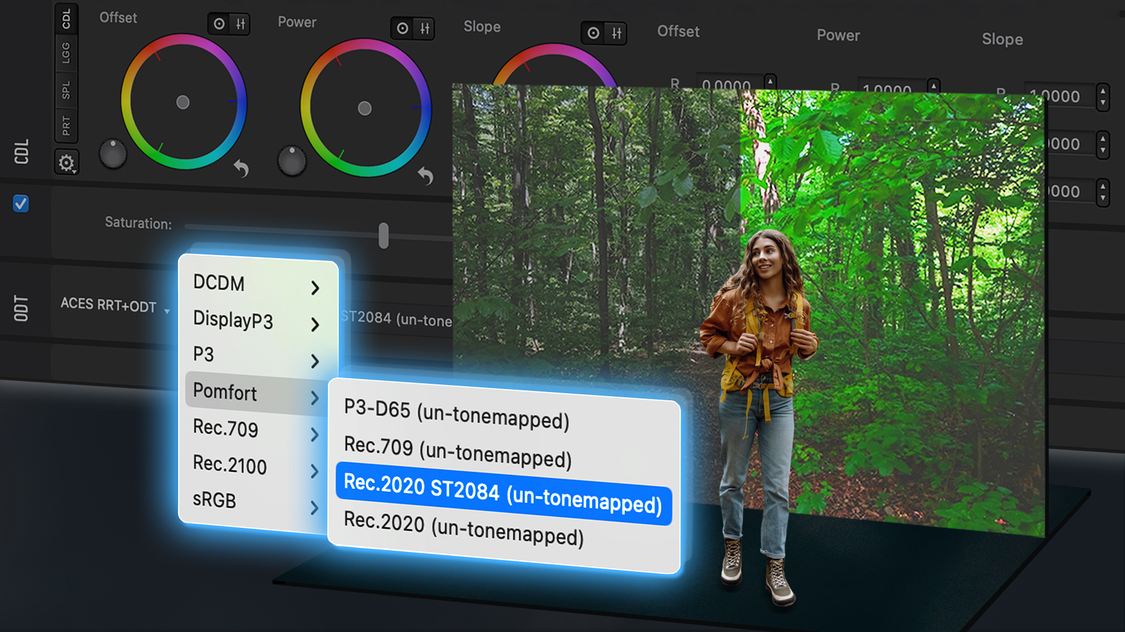The width and height of the screenshot is (1125, 632).
Task: Switch to the CDL mode tab
Action: [x=66, y=19]
